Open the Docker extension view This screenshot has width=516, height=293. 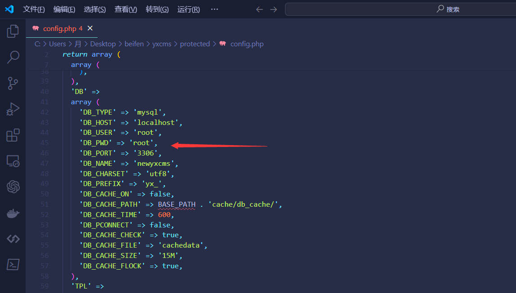pyautogui.click(x=13, y=213)
